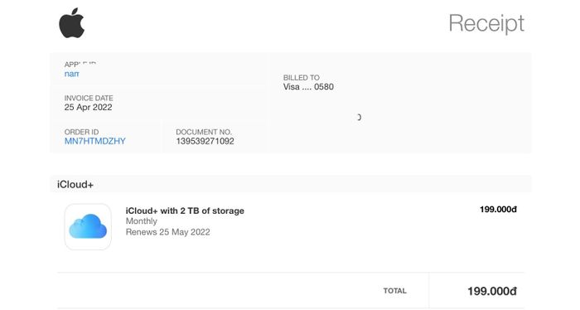Select the iCloud+ section header

click(75, 184)
